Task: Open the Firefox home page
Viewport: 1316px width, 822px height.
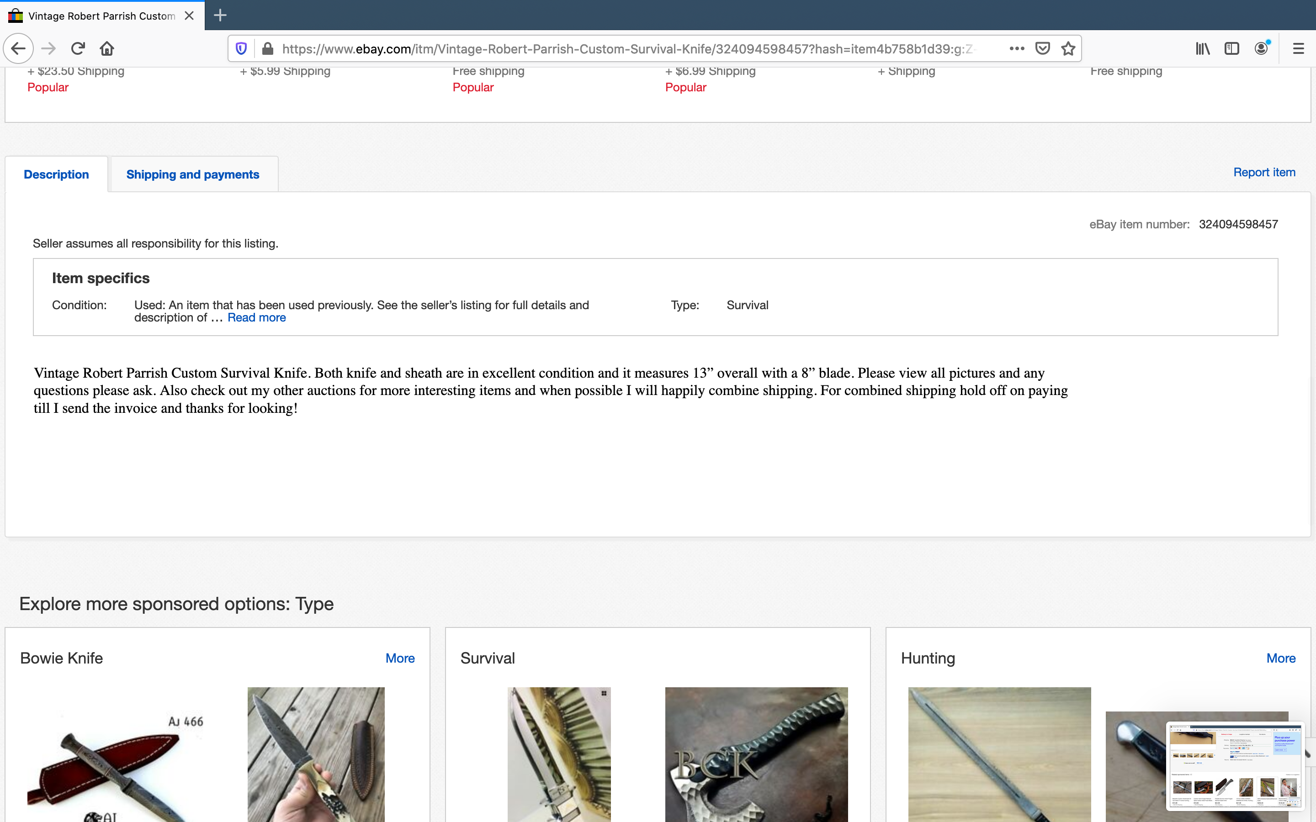Action: click(x=107, y=49)
